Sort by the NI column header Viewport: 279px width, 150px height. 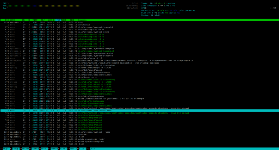tap(29, 20)
